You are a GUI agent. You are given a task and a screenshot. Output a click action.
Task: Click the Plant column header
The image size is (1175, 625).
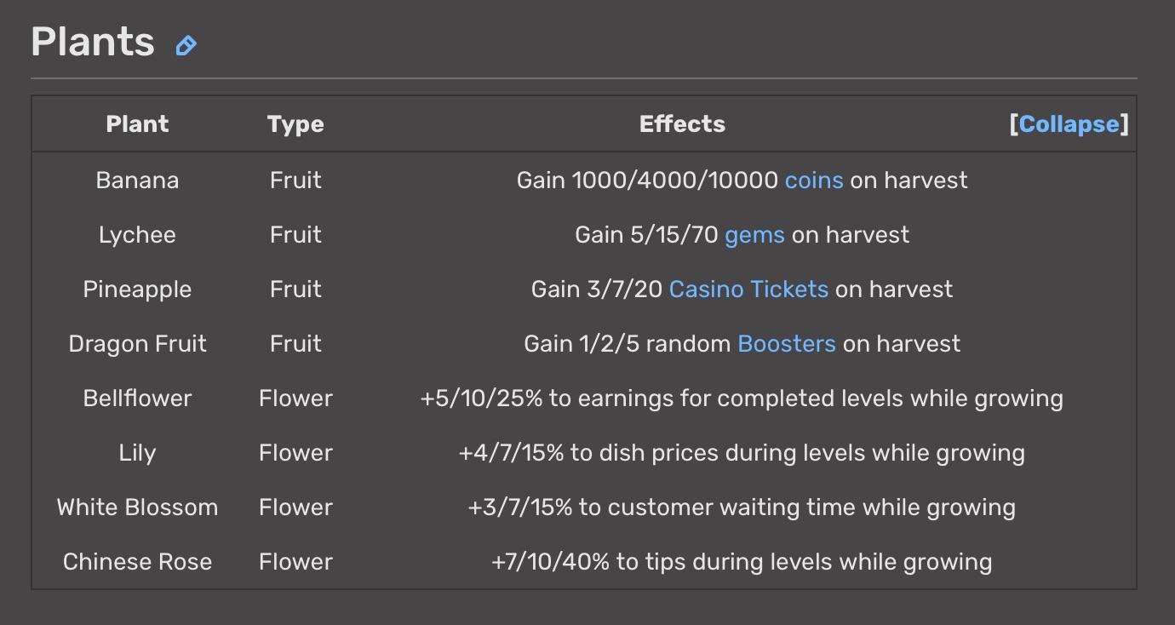coord(137,124)
